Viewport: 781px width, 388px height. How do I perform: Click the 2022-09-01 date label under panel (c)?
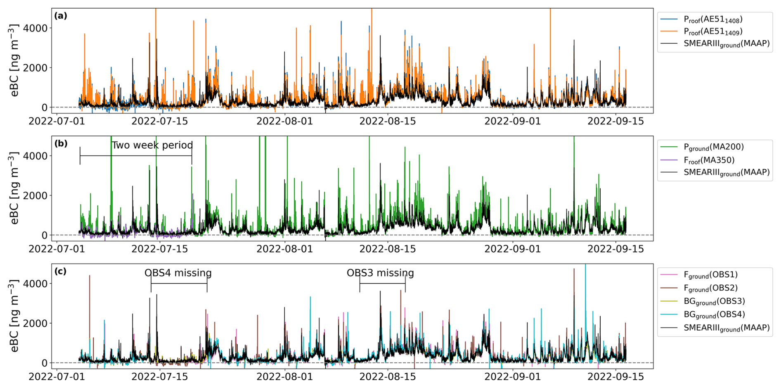click(513, 377)
